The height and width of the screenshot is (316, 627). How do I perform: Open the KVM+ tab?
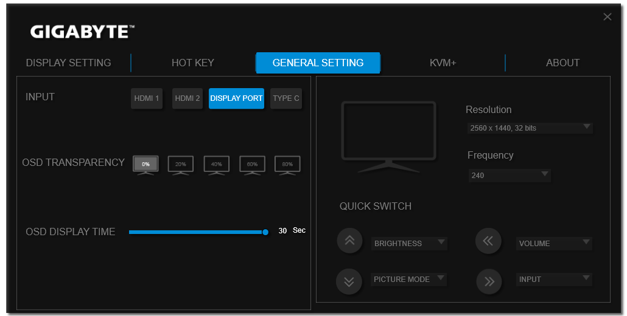[x=443, y=63]
